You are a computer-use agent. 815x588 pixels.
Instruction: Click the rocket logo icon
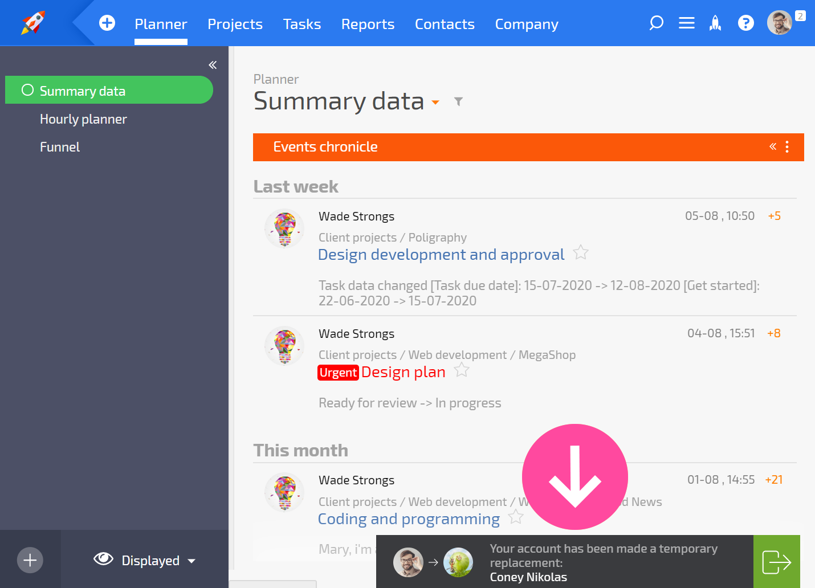coord(33,23)
